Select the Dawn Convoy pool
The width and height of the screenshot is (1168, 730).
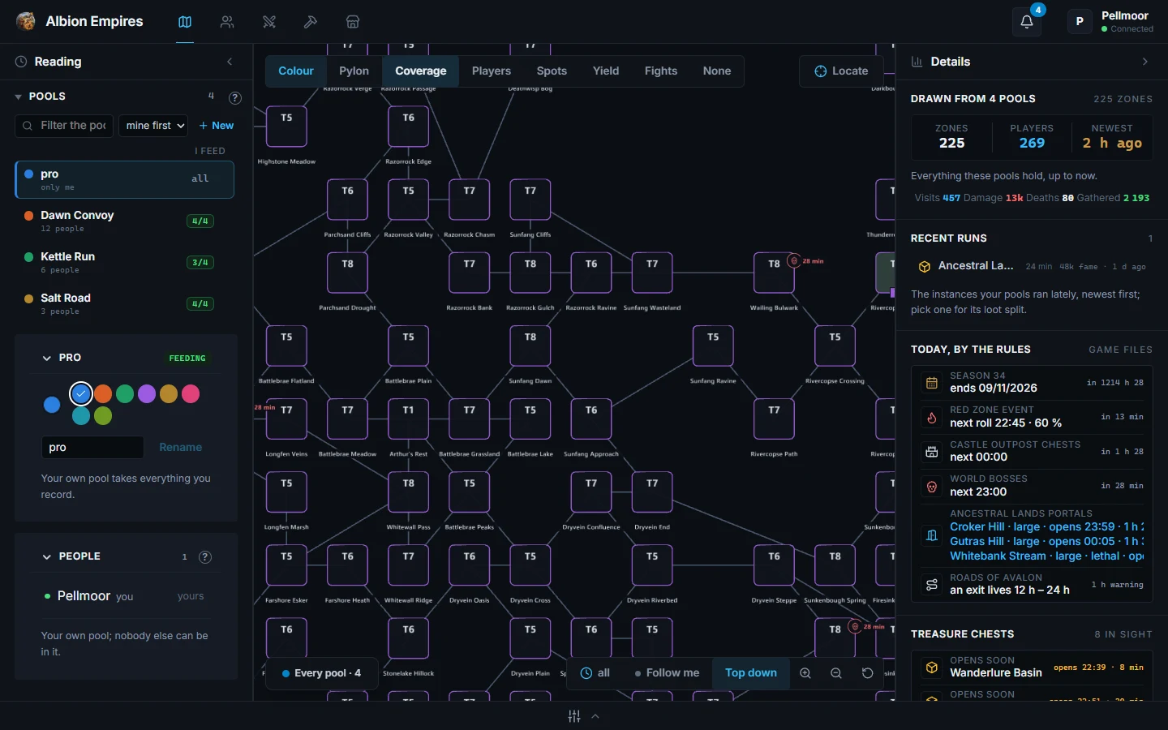click(x=124, y=221)
